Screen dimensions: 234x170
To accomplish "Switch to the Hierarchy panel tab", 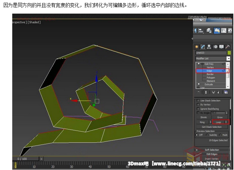I will click(209, 47).
